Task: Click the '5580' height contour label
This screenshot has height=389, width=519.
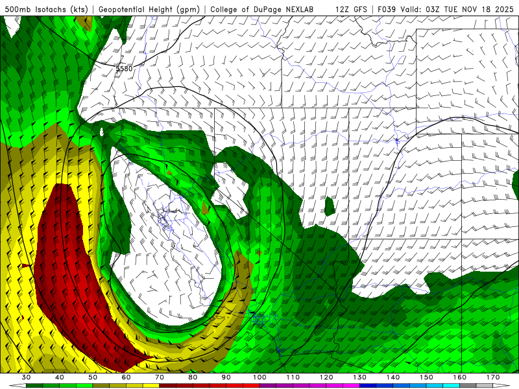Action: pos(124,69)
